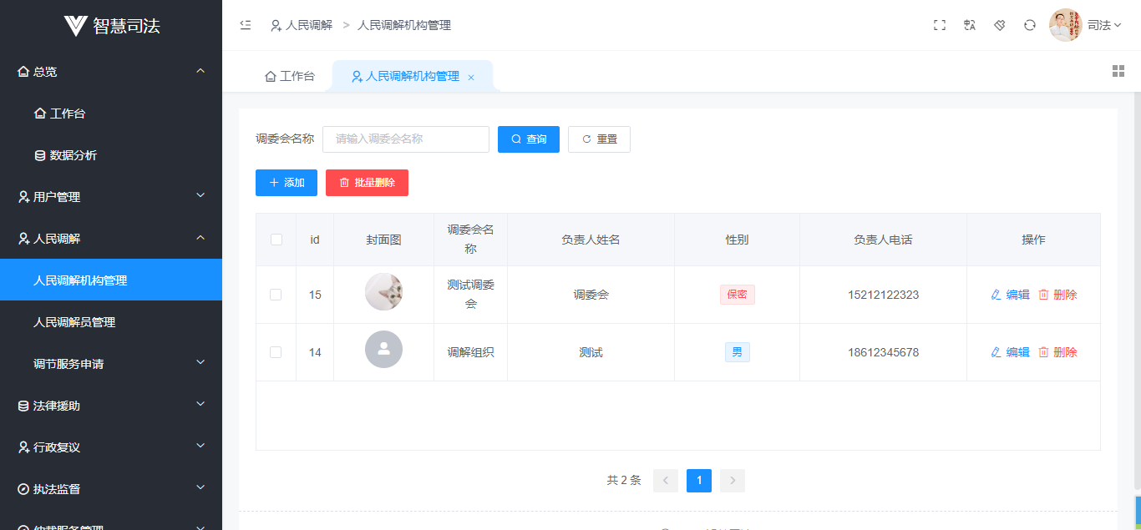Toggle fullscreen mode via the expand icon
This screenshot has height=530, width=1141.
[939, 25]
